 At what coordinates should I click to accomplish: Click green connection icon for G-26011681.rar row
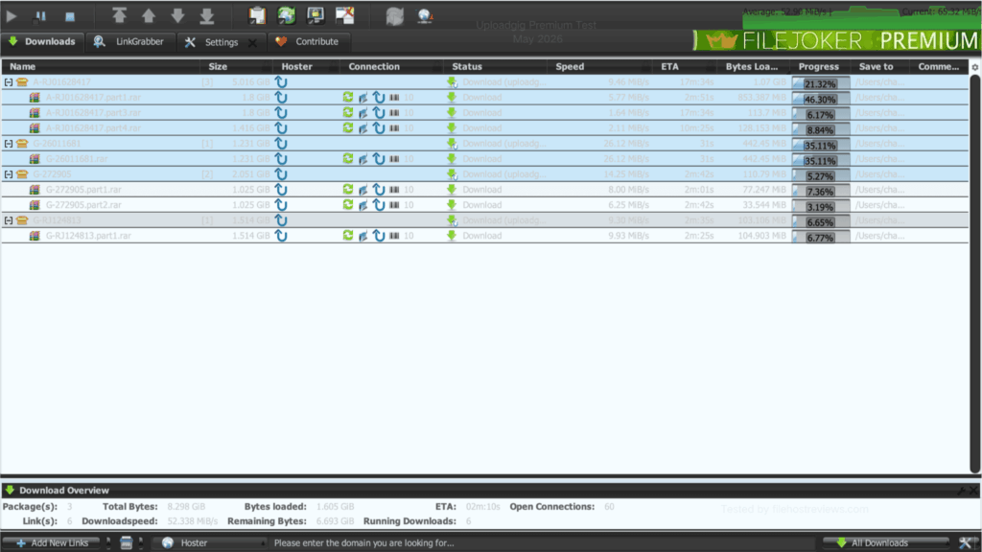pyautogui.click(x=347, y=158)
